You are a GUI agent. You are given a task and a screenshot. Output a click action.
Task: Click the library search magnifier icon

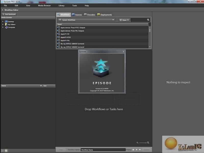(x=148, y=20)
